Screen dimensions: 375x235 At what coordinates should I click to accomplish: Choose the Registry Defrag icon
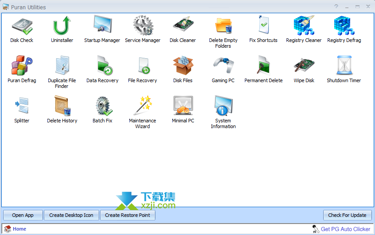pyautogui.click(x=344, y=26)
